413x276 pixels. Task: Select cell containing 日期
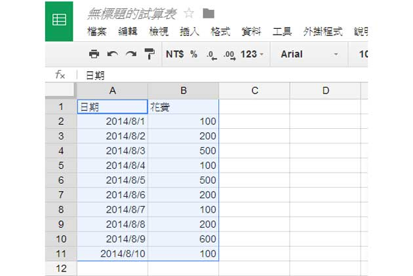[113, 107]
